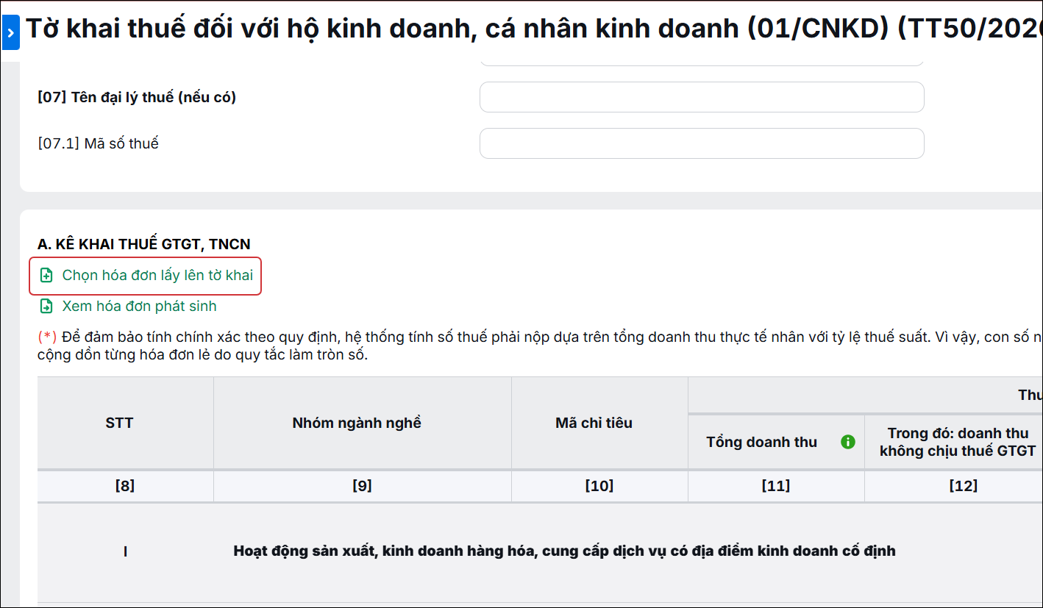The height and width of the screenshot is (608, 1043).
Task: Focus the Tên đại lý thuế input field
Action: [x=702, y=97]
